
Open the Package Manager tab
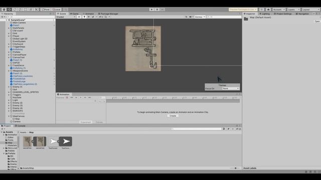(108, 13)
